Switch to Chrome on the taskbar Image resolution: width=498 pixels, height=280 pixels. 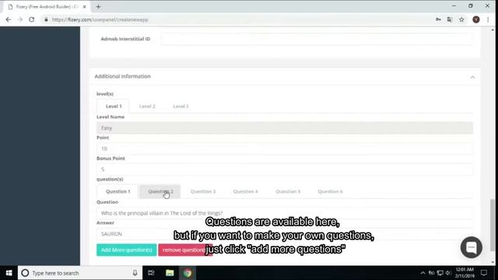click(x=188, y=273)
